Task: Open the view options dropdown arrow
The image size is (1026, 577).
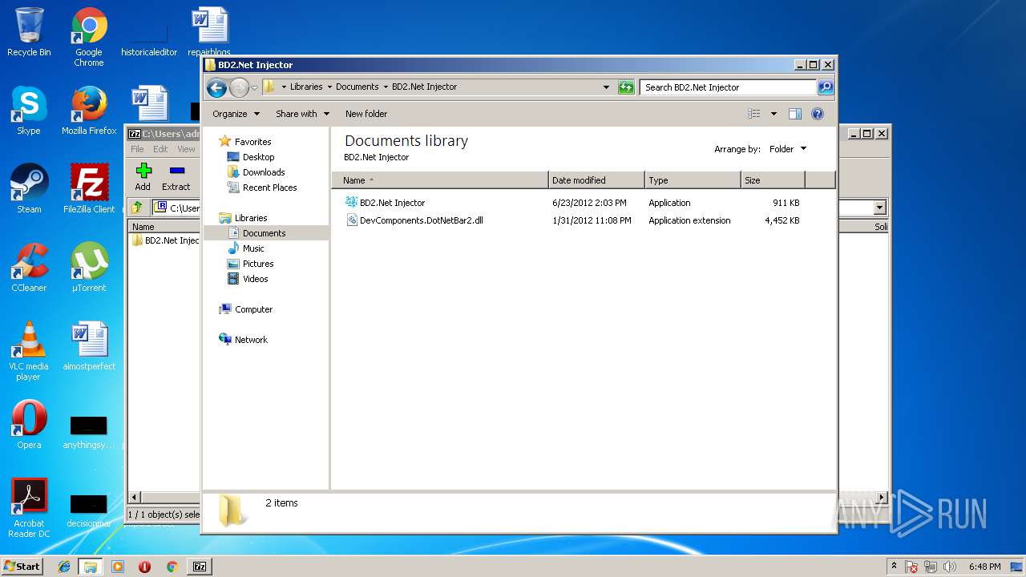Action: pyautogui.click(x=774, y=114)
